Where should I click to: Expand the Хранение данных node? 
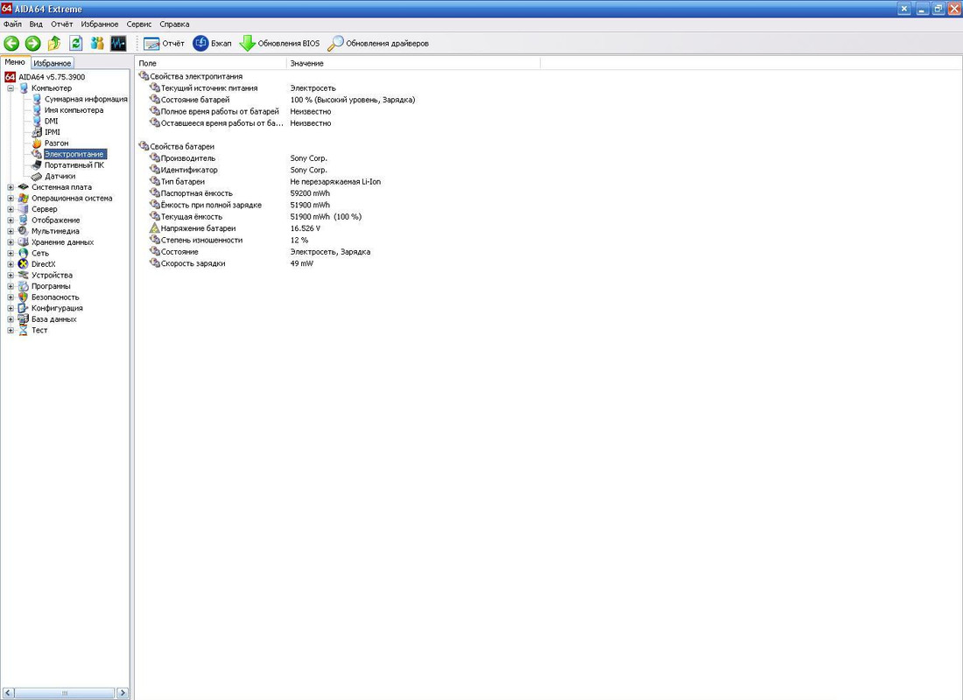tap(11, 242)
